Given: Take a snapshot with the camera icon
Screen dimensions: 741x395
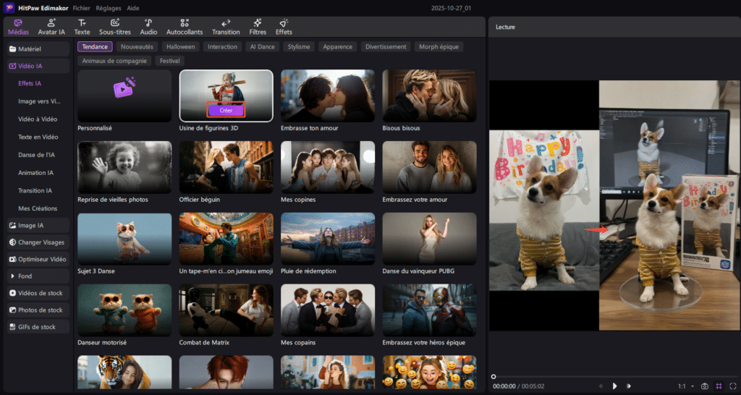Looking at the screenshot, I should [x=705, y=386].
